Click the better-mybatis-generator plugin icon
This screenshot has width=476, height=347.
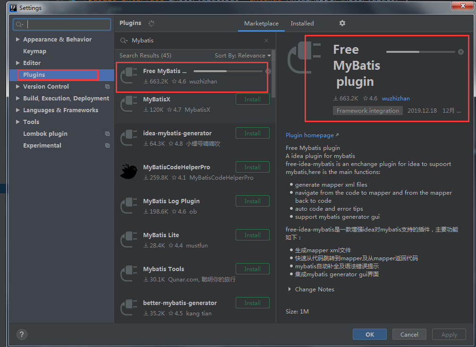click(x=129, y=307)
